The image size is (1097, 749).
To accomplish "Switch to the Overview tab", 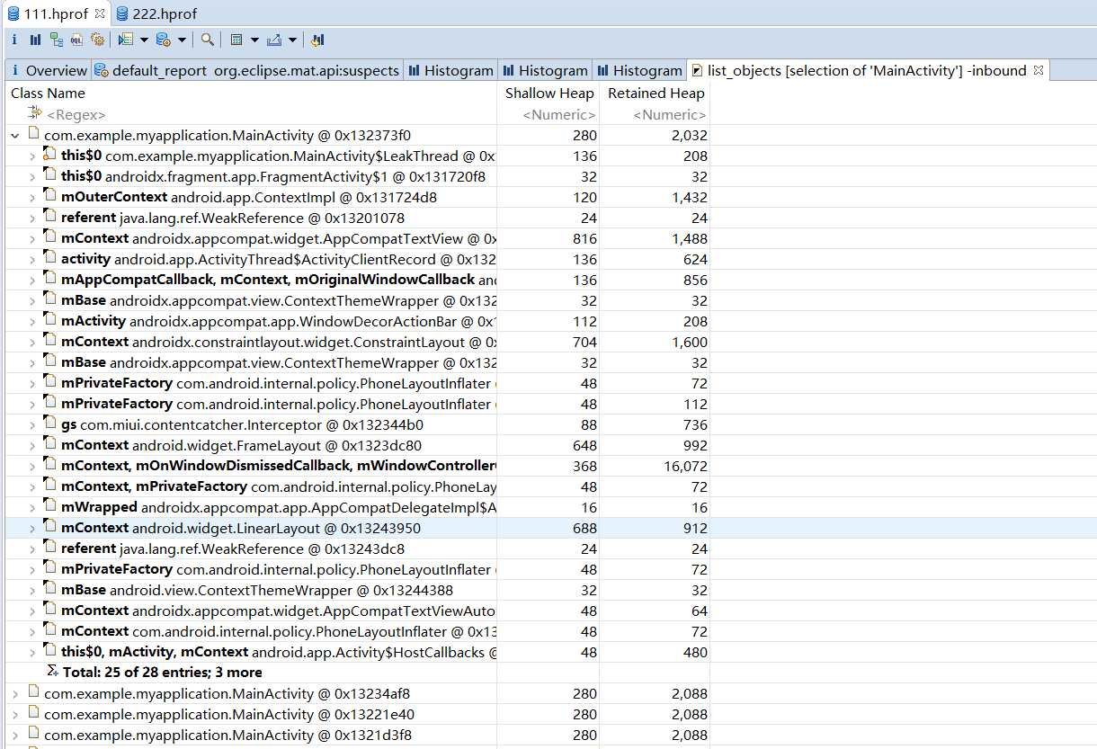I will pyautogui.click(x=48, y=70).
